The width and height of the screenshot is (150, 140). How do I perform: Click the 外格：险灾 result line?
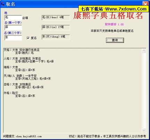click(11, 93)
